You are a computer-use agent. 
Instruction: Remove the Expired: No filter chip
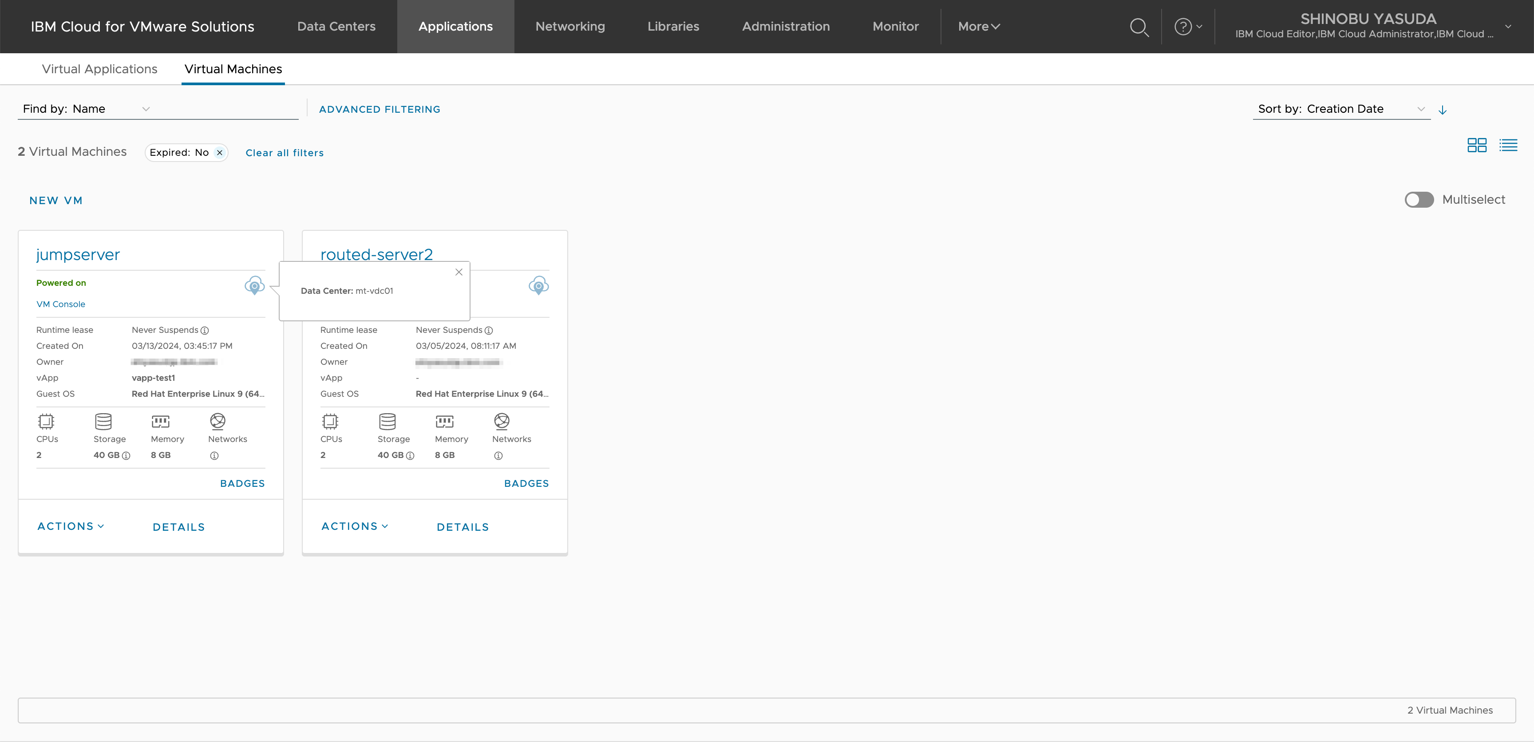[220, 153]
